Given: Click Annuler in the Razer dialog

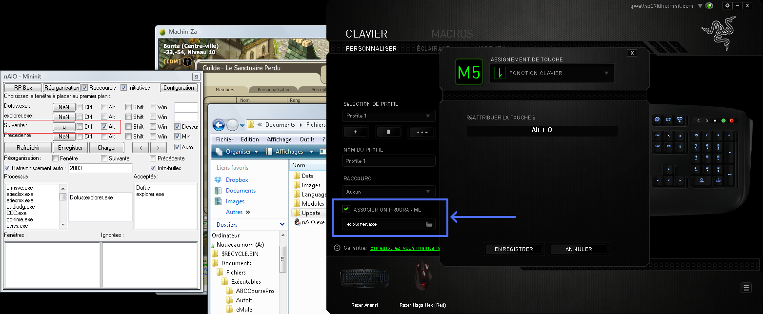Looking at the screenshot, I should [579, 249].
